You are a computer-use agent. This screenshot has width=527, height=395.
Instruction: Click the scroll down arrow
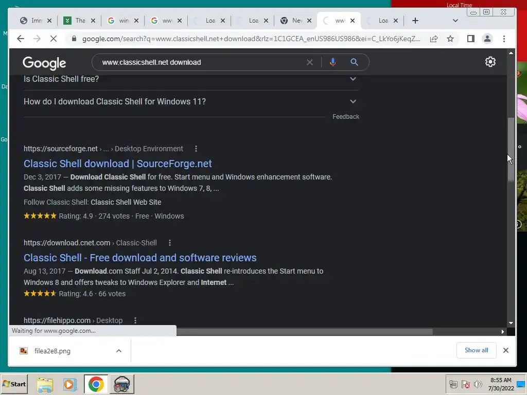[511, 323]
